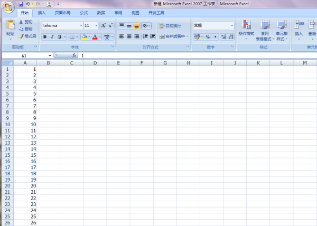Viewport: 317px width, 226px height.
Task: Toggle Wrap Text (自动换行)
Action: [170, 25]
